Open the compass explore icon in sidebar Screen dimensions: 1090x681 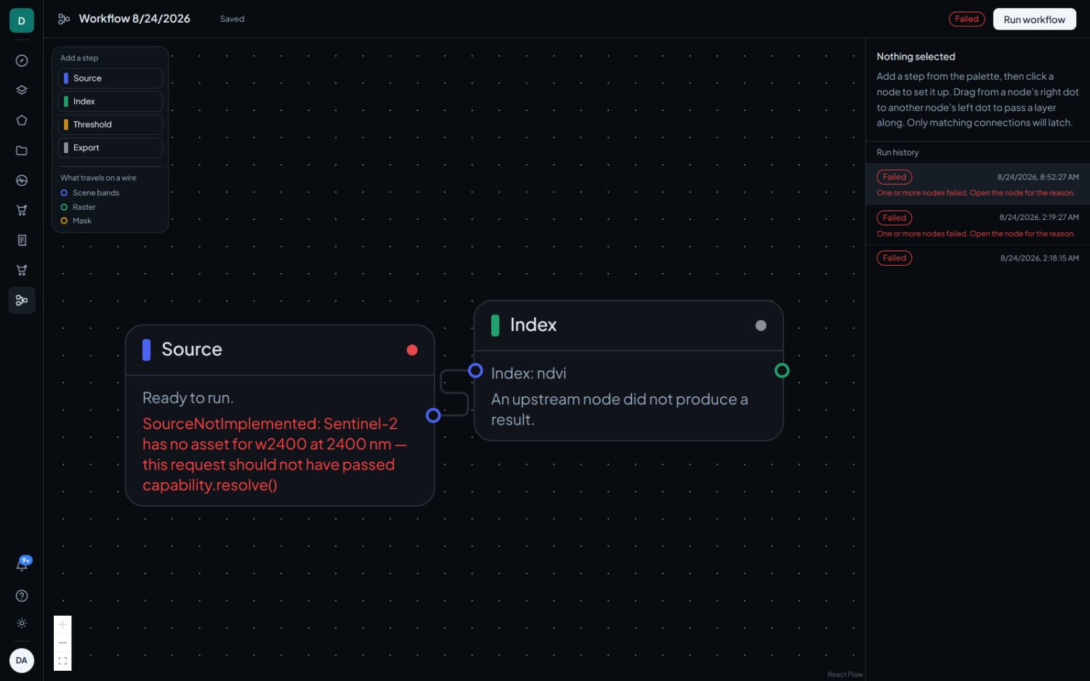pos(22,61)
